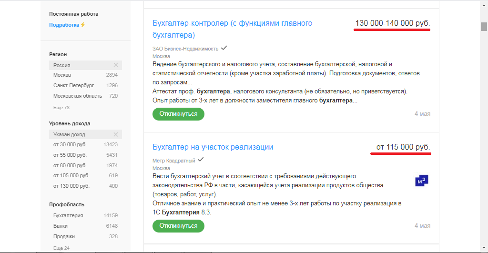Select income level от 130 000 руб.
This screenshot has height=253, width=488.
point(71,186)
